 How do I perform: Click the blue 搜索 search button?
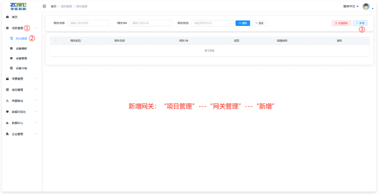click(242, 23)
